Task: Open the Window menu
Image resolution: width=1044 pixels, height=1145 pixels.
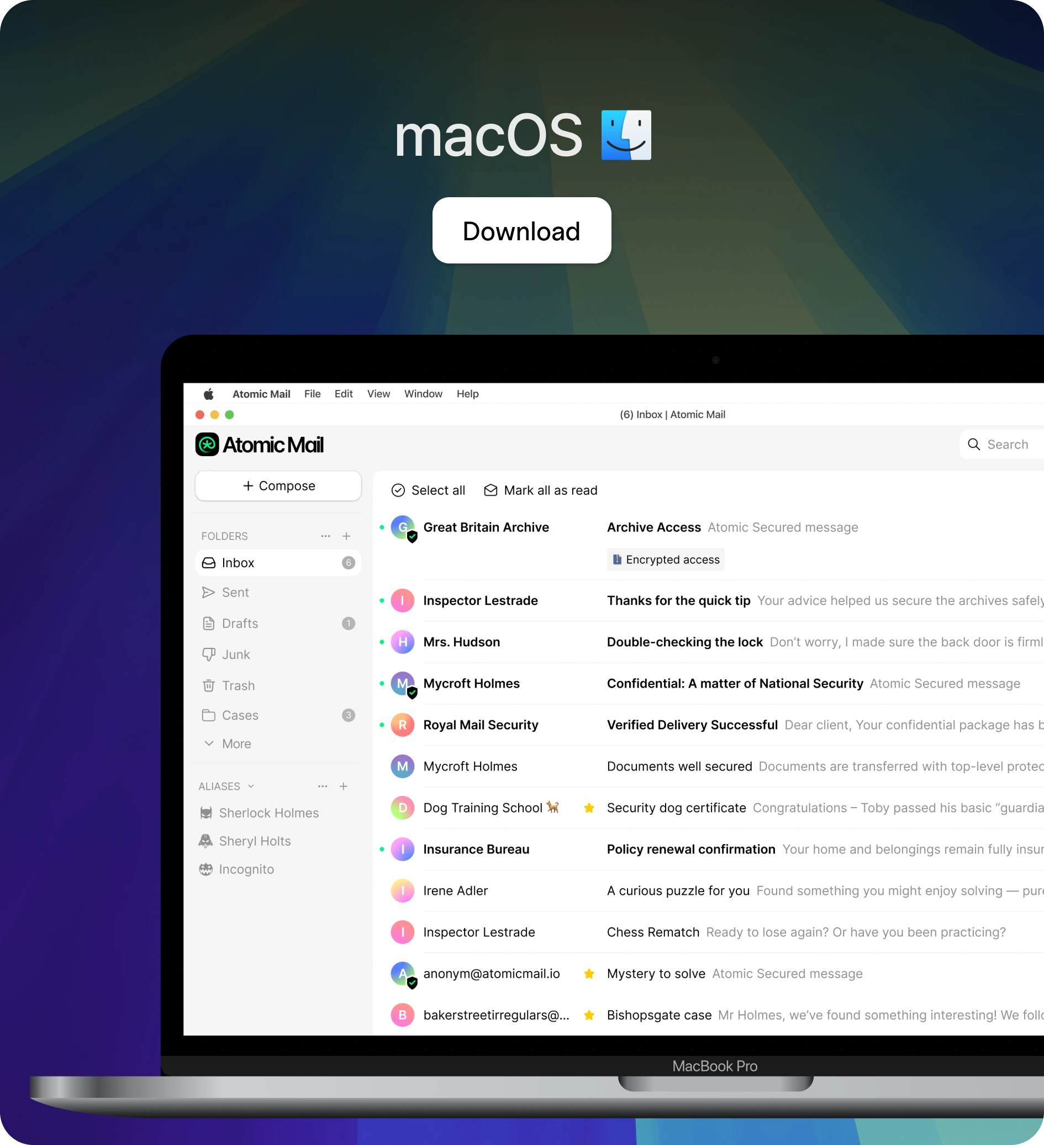Action: tap(423, 394)
